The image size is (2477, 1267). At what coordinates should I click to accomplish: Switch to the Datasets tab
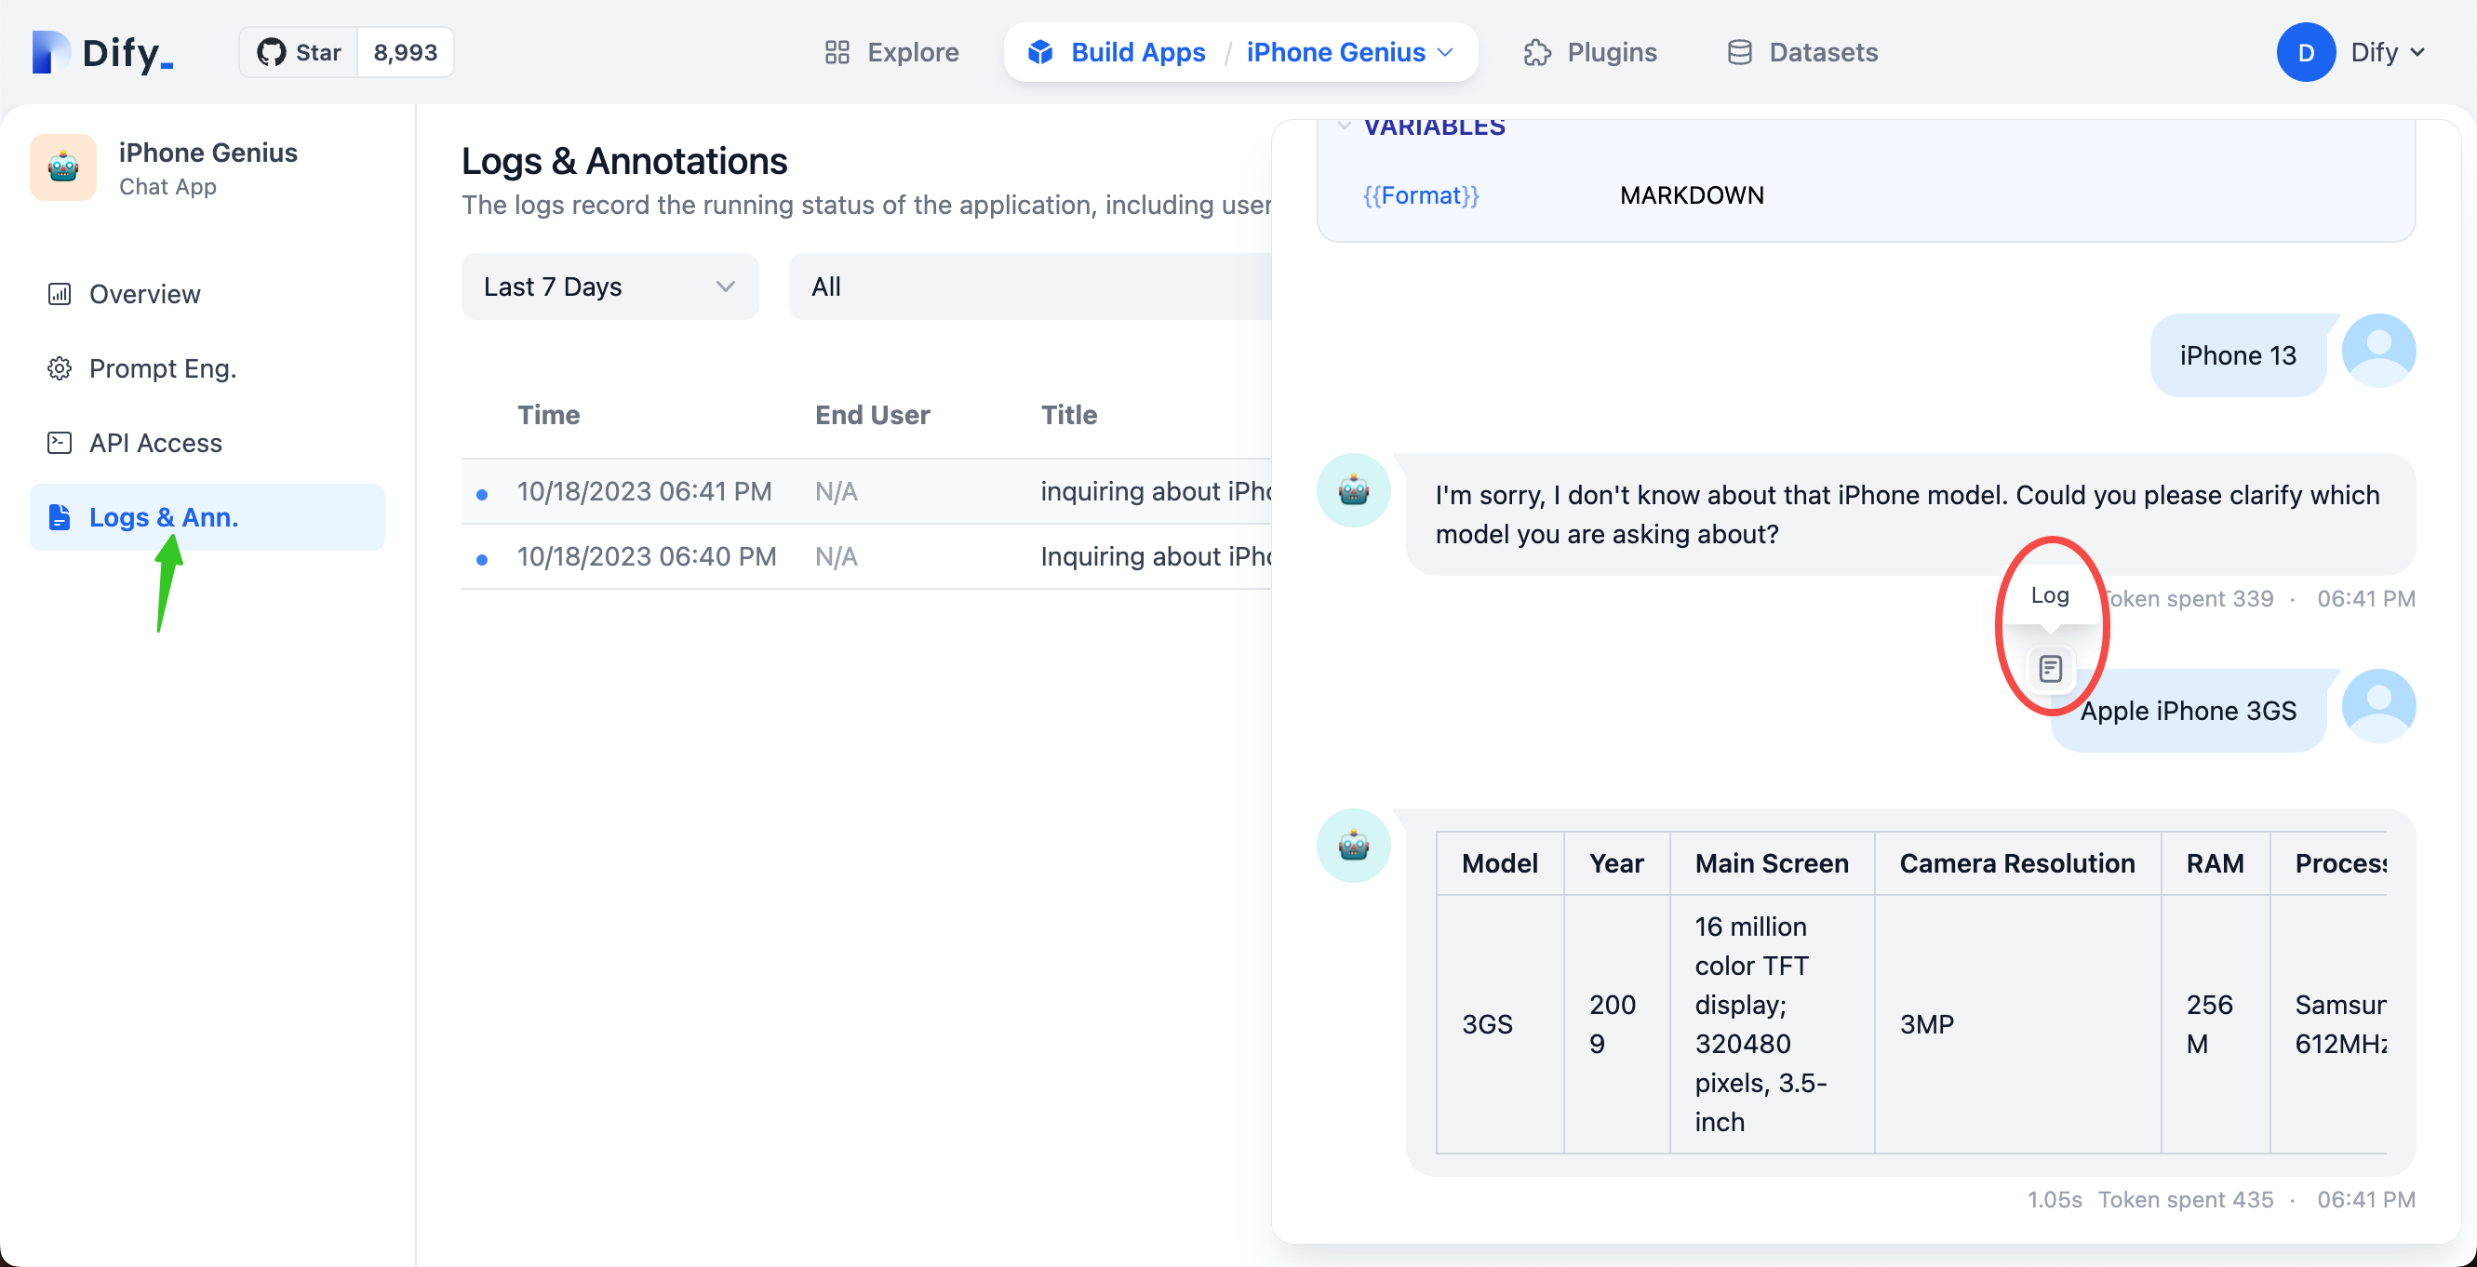[1802, 52]
